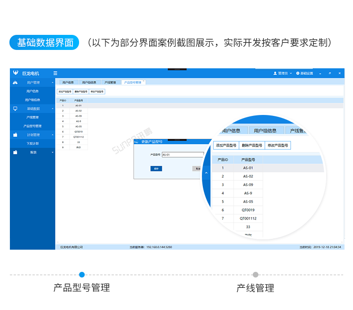Click the 基础数据 sidebar section header

click(32, 108)
